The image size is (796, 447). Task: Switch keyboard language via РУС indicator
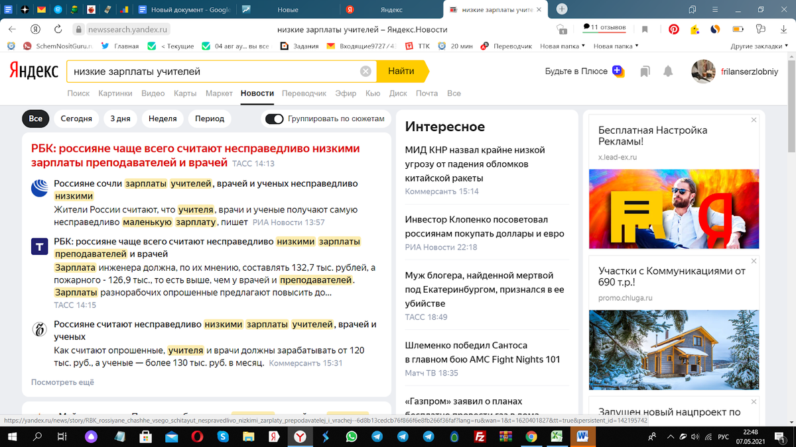724,436
